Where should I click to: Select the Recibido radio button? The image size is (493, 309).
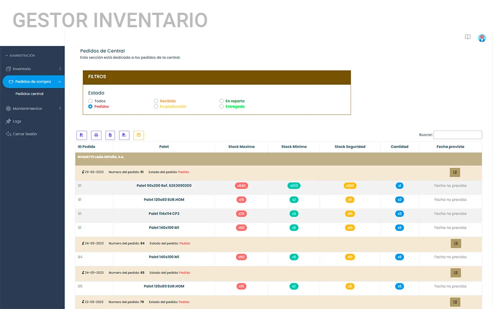tap(156, 101)
